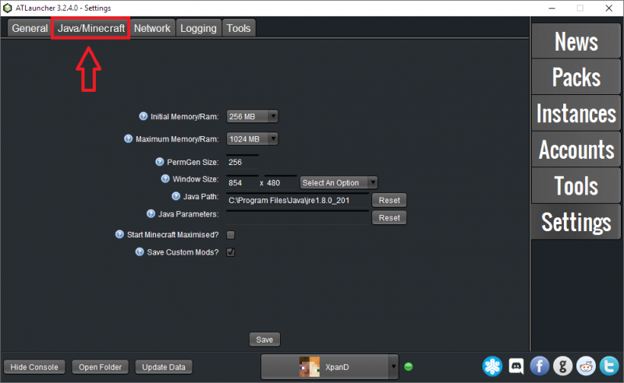Click the Java Path text field
Screen dimensions: 624x383
point(297,200)
